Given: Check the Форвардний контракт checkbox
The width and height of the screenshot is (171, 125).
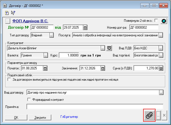Looking at the screenshot, I should click(29, 99).
